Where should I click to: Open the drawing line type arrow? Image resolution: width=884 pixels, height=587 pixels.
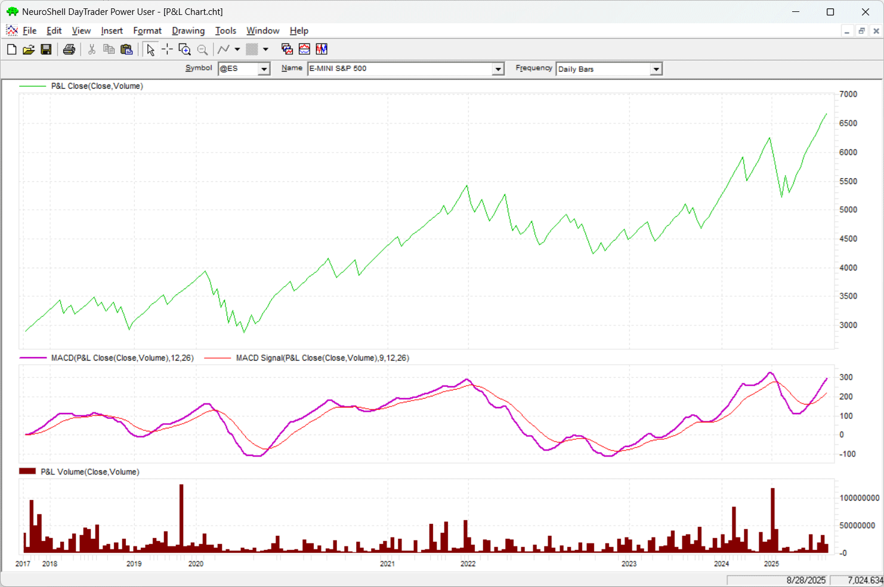coord(237,49)
